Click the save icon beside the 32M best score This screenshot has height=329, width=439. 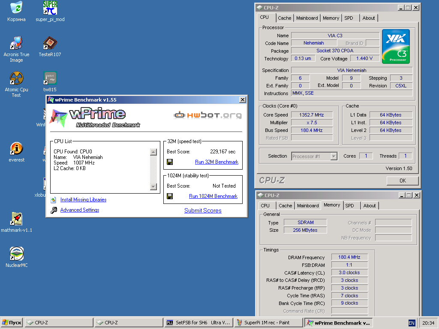coord(170,162)
